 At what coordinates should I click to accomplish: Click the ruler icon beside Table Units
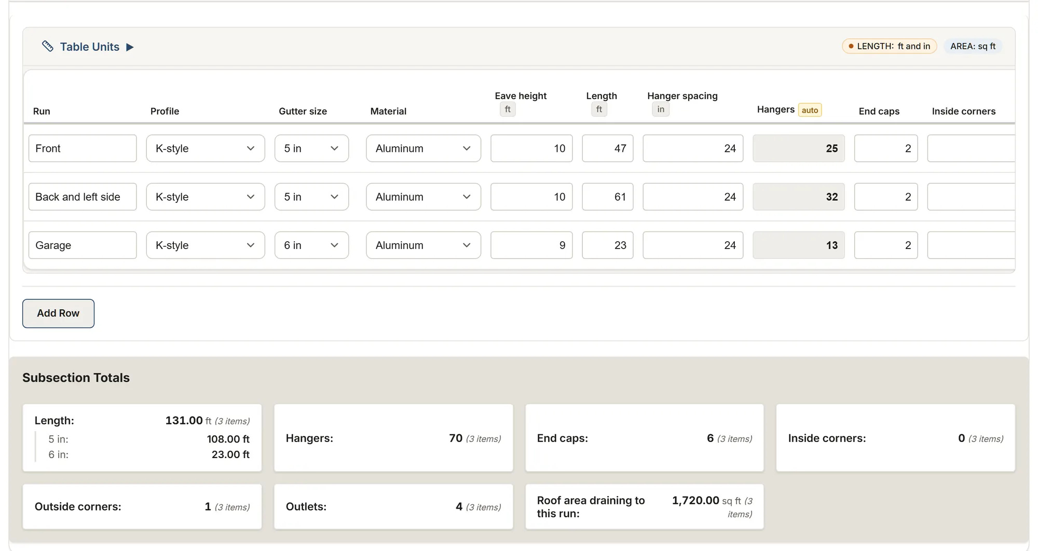click(48, 47)
